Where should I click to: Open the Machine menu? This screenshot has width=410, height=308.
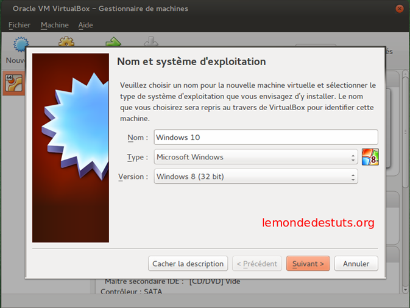(x=55, y=25)
